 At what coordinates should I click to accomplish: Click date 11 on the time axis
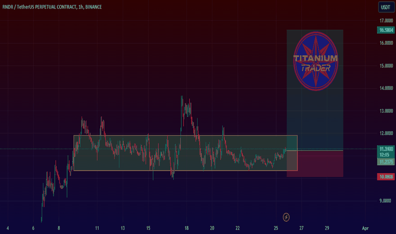[x=97, y=228]
